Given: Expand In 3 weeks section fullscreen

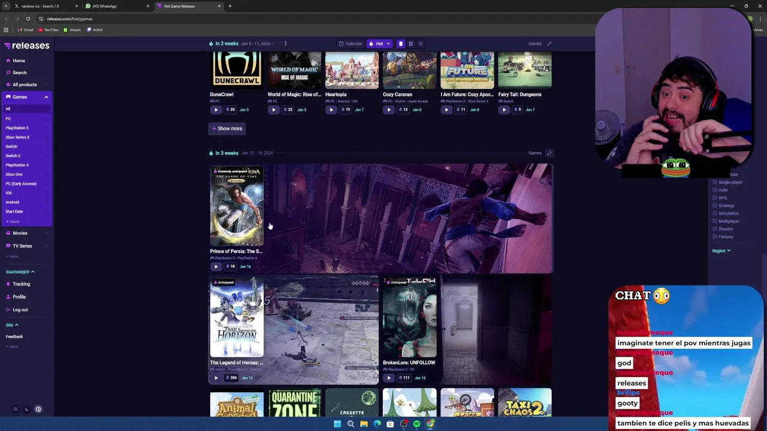Looking at the screenshot, I should coord(549,153).
